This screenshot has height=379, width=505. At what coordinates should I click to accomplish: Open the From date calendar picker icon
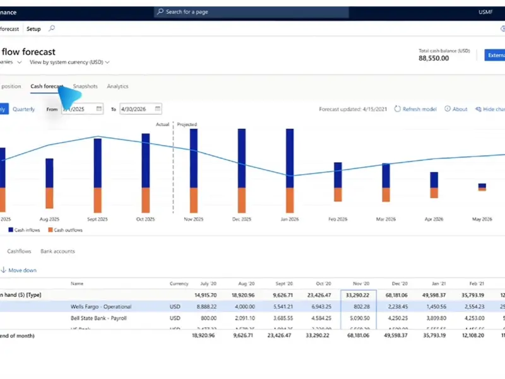(x=99, y=109)
